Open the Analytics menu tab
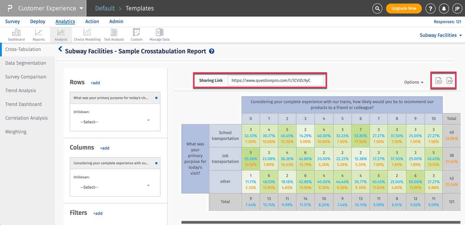 [65, 21]
